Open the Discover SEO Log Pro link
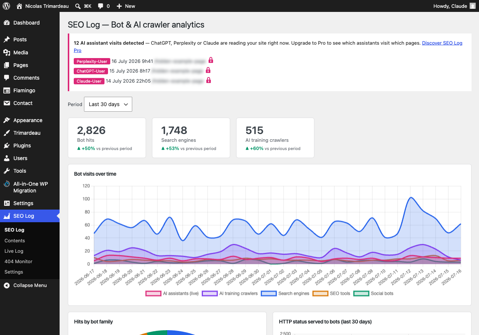The height and width of the screenshot is (335, 479). (442, 43)
